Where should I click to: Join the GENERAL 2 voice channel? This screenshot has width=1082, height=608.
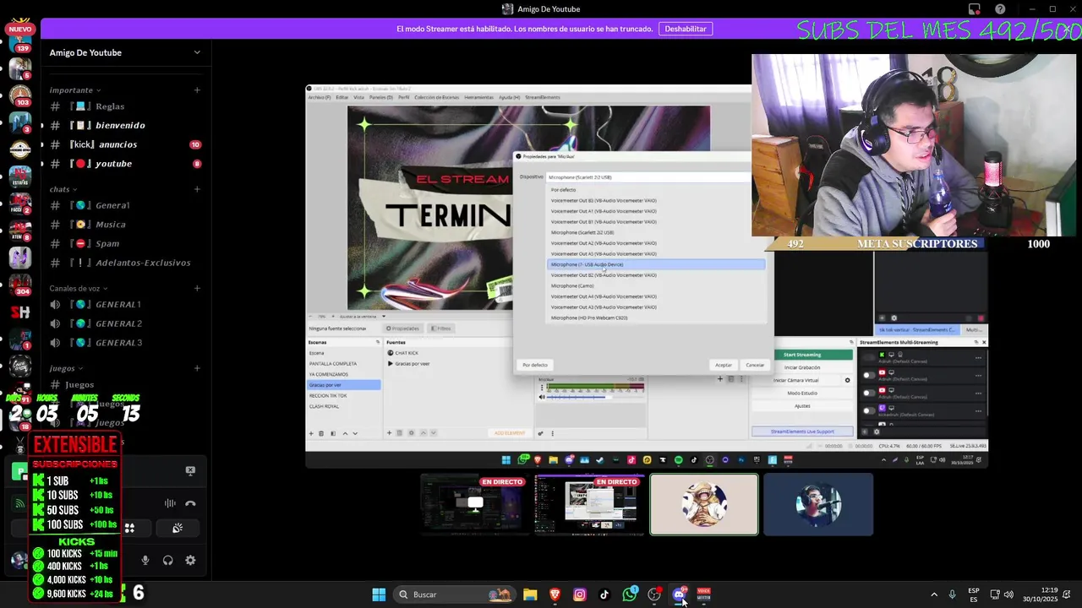click(125, 323)
